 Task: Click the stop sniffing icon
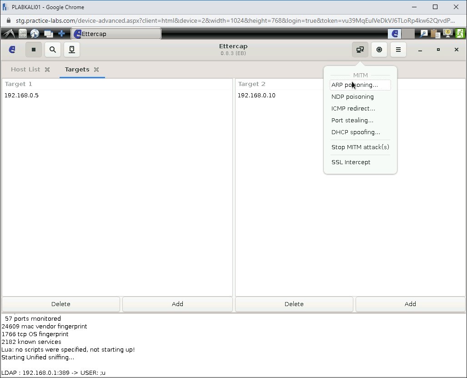pyautogui.click(x=33, y=50)
